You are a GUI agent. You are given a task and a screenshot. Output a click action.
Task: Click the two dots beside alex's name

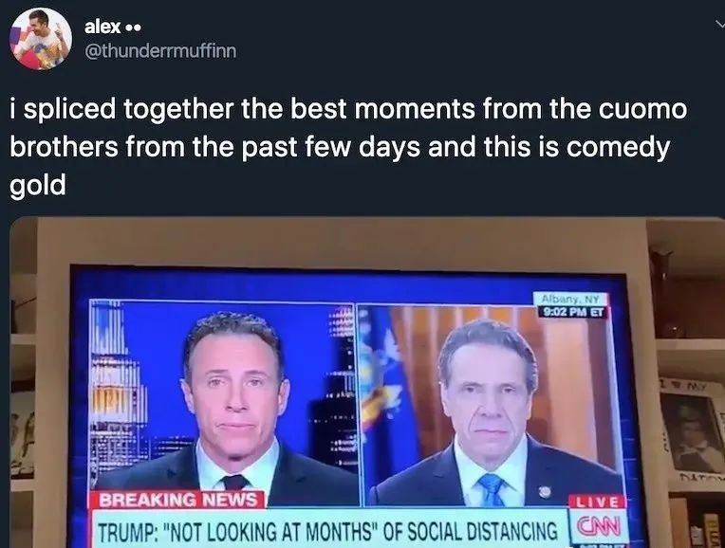[133, 27]
